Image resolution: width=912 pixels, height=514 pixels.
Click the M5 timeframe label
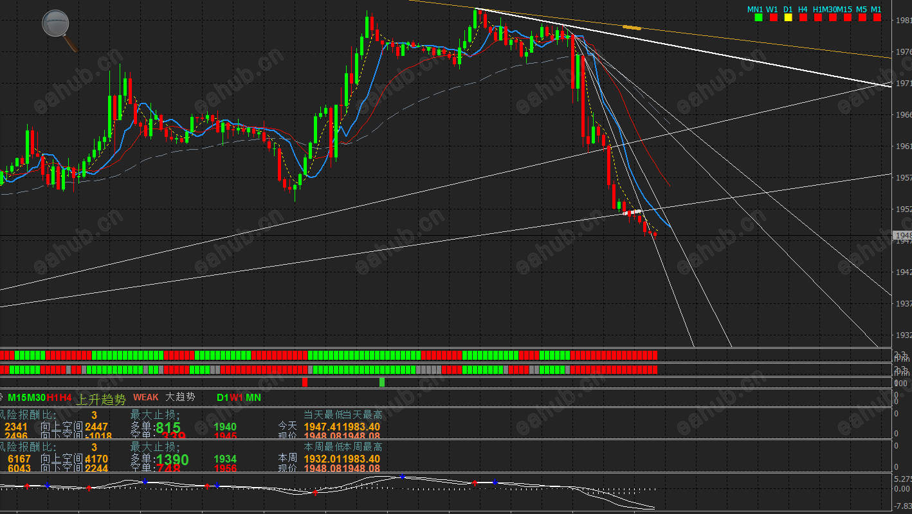(862, 9)
